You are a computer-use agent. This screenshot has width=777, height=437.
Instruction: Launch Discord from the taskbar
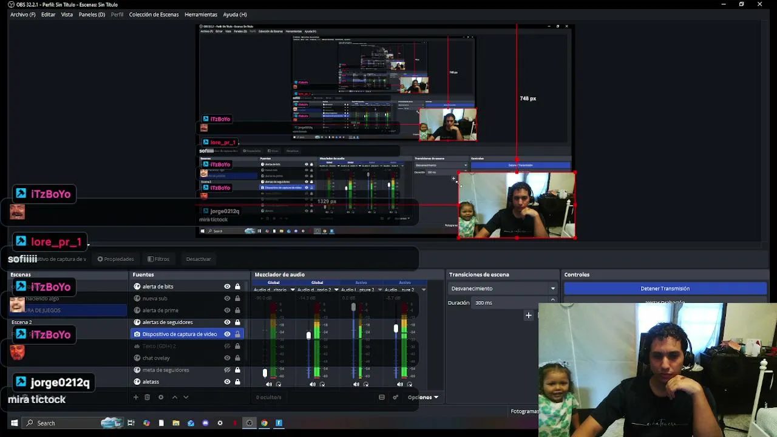205,423
